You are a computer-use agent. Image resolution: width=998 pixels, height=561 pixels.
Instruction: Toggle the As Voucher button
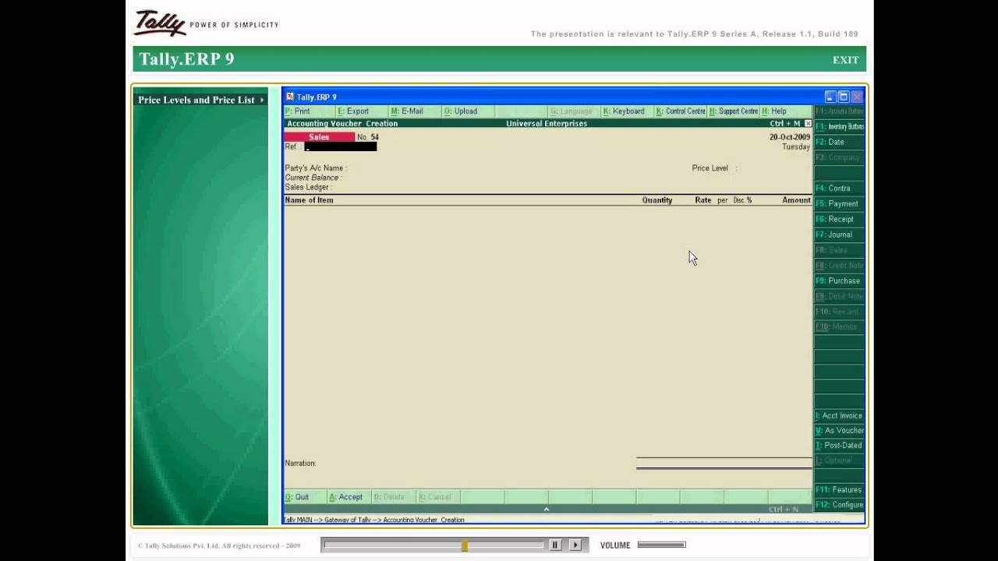coord(840,430)
